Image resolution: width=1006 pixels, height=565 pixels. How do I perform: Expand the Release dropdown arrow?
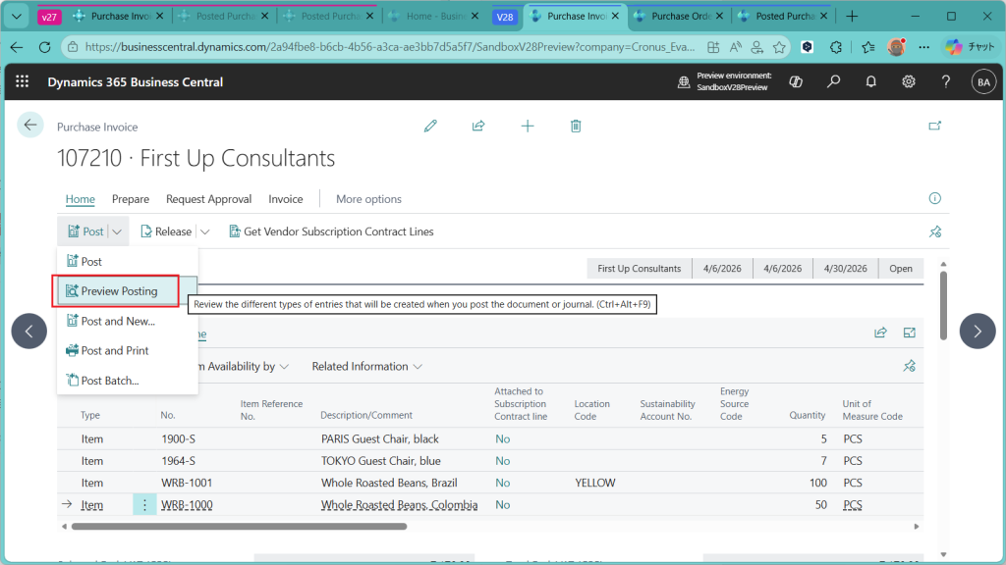(205, 231)
